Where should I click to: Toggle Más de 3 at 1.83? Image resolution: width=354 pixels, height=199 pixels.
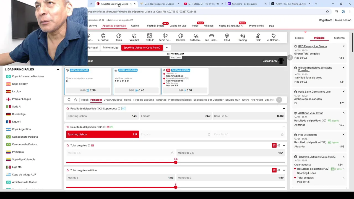click(121, 178)
